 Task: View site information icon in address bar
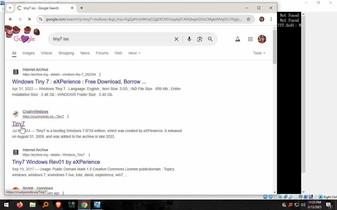[x=40, y=19]
